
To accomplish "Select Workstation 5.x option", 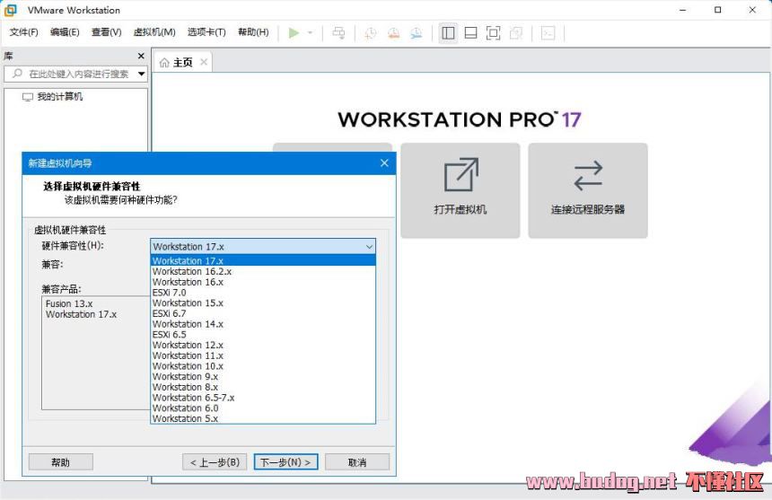I will pyautogui.click(x=263, y=418).
